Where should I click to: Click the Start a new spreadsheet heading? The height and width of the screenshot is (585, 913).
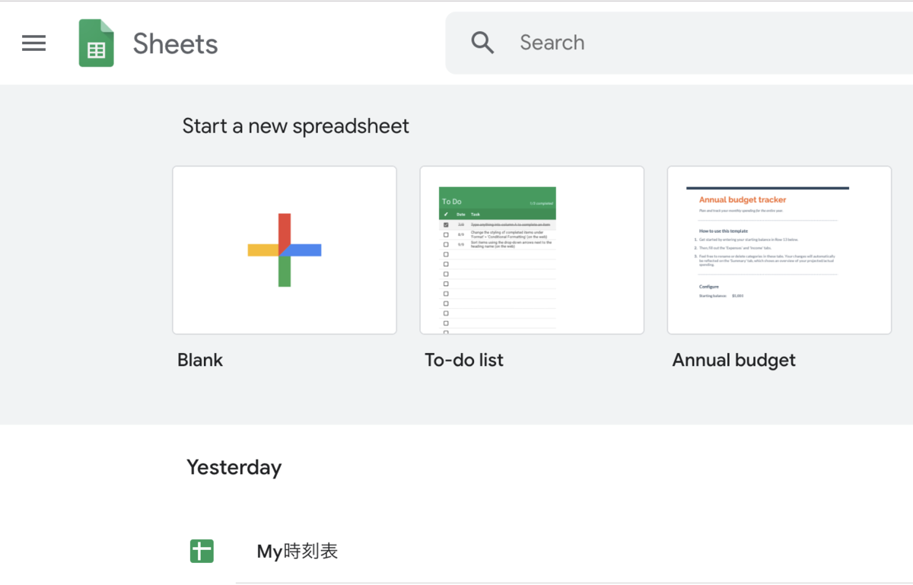coord(295,126)
